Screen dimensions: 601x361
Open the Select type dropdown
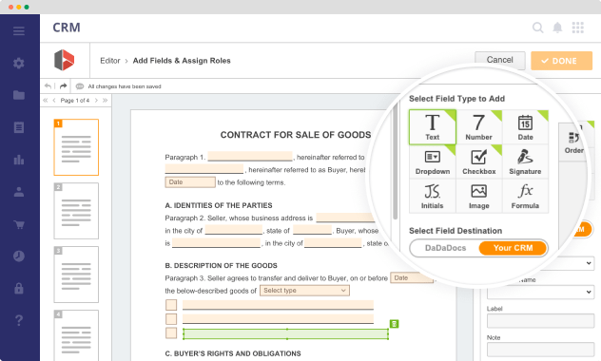(304, 291)
